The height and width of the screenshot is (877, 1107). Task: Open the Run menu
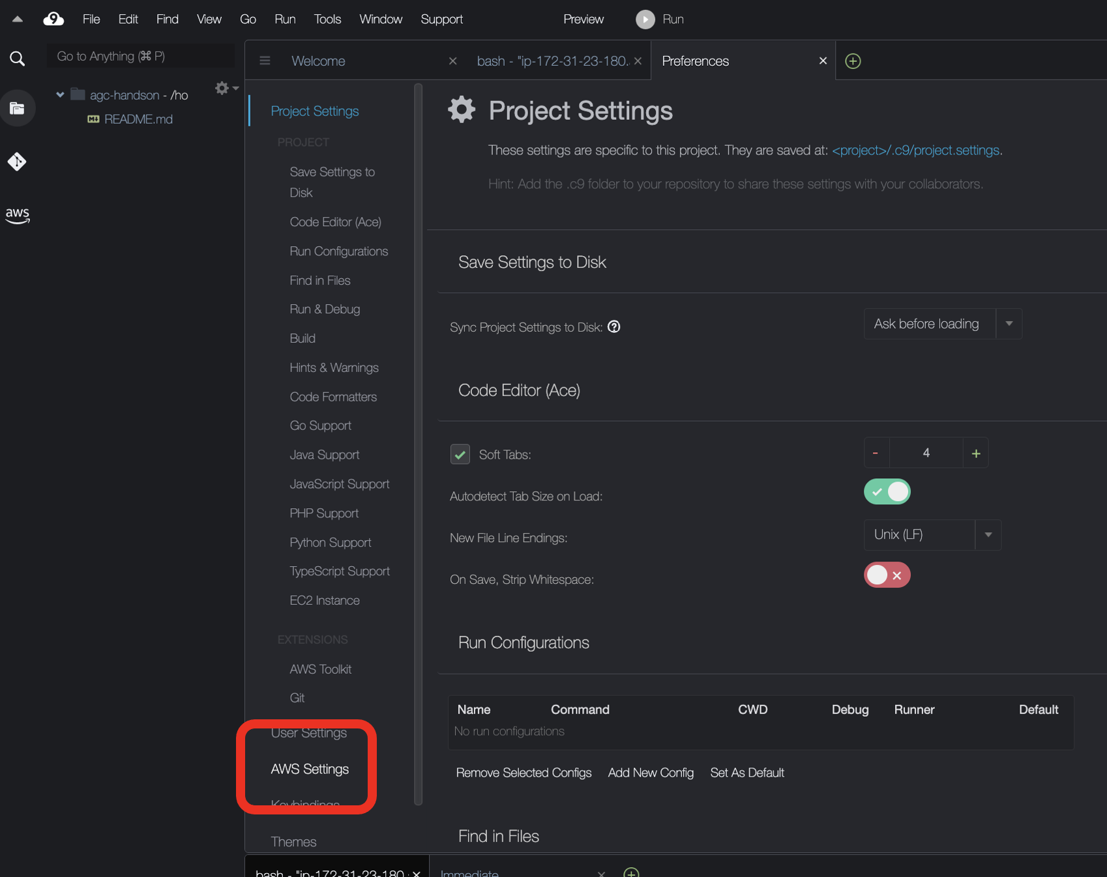click(x=285, y=20)
